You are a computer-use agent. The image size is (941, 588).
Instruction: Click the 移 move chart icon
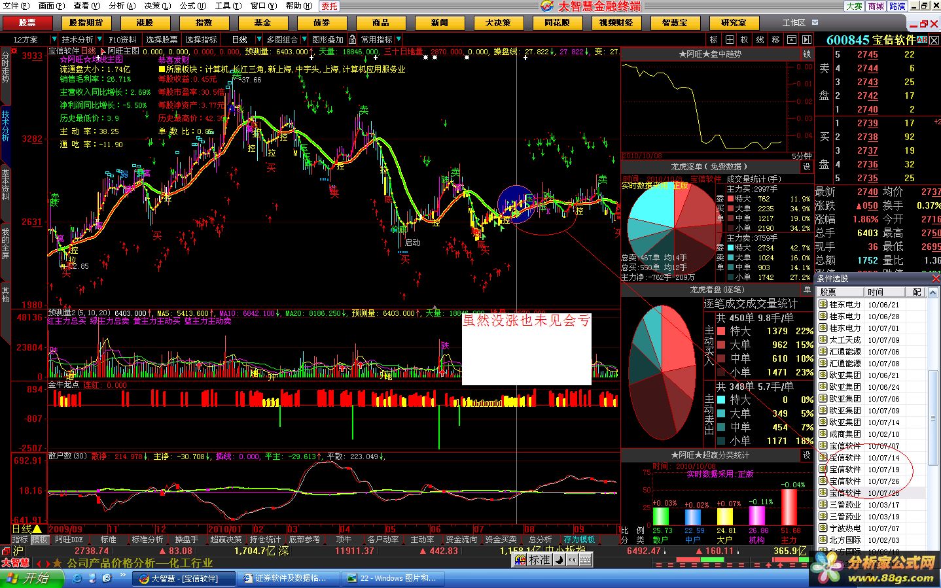coord(775,40)
